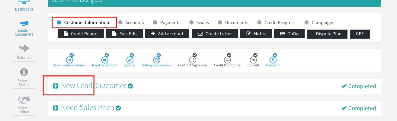Open Referral Status info icon
Image resolution: width=397 pixels, height=121 pixels.
[24, 72]
